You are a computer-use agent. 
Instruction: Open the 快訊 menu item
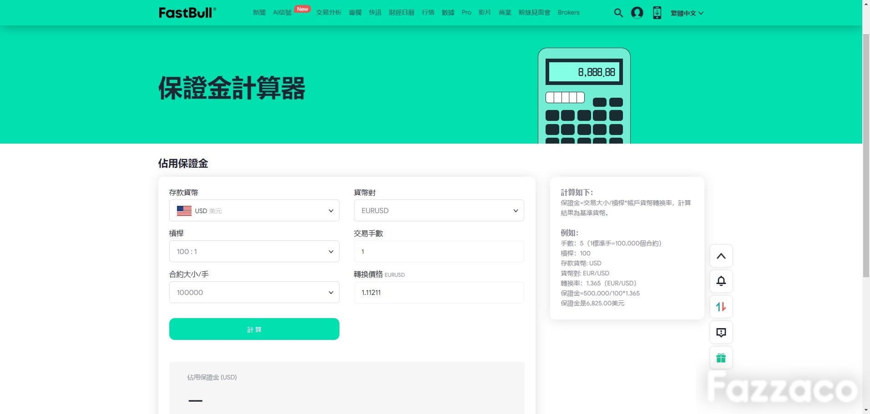click(375, 13)
